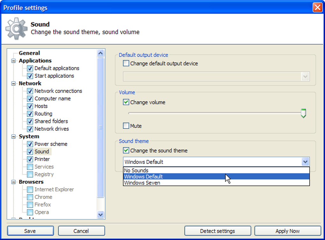Save the profile settings

click(30, 231)
